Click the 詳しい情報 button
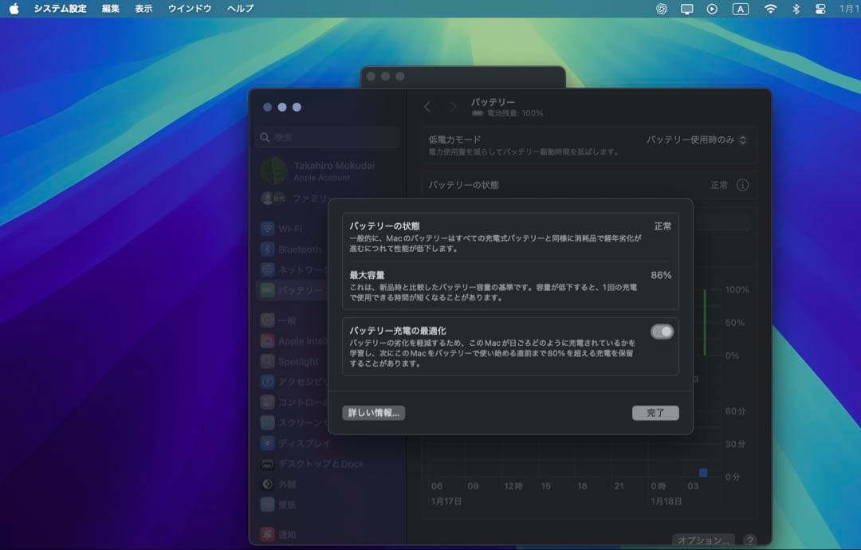 point(373,413)
